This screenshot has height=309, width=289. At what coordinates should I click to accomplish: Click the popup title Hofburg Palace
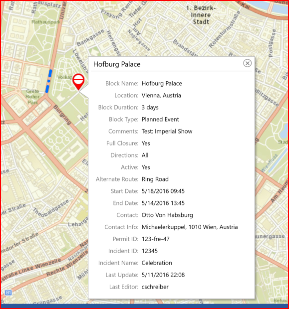[x=117, y=64]
